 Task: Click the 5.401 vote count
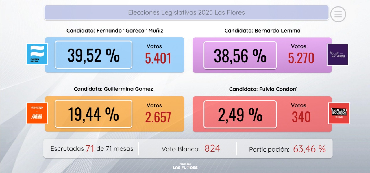tap(158, 58)
